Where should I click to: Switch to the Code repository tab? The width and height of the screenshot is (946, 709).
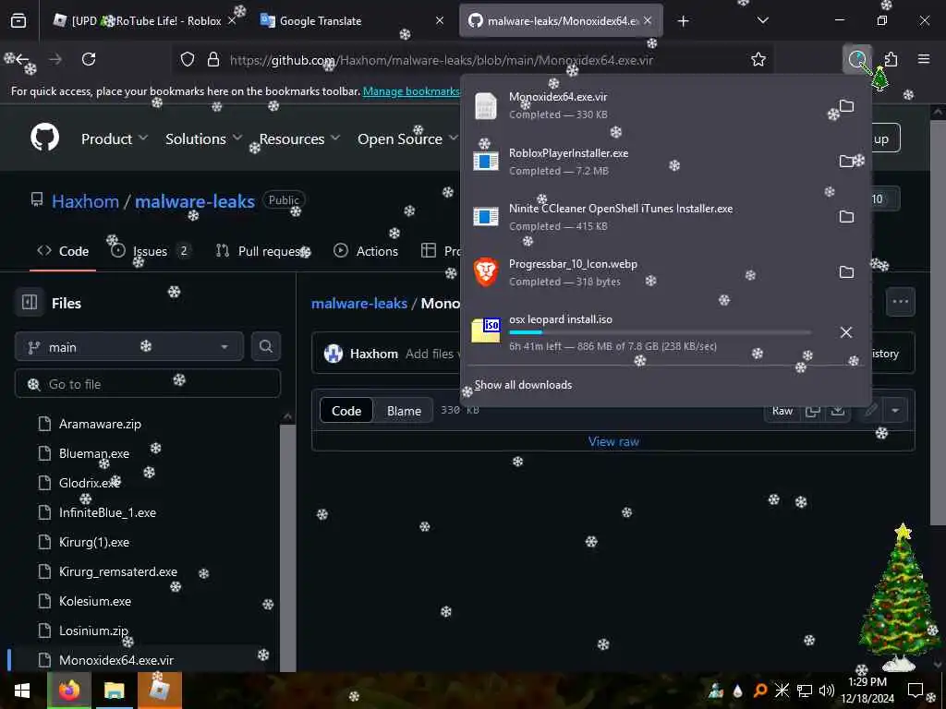[63, 251]
